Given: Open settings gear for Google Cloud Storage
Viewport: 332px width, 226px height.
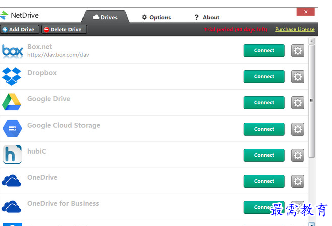Looking at the screenshot, I should [x=297, y=129].
